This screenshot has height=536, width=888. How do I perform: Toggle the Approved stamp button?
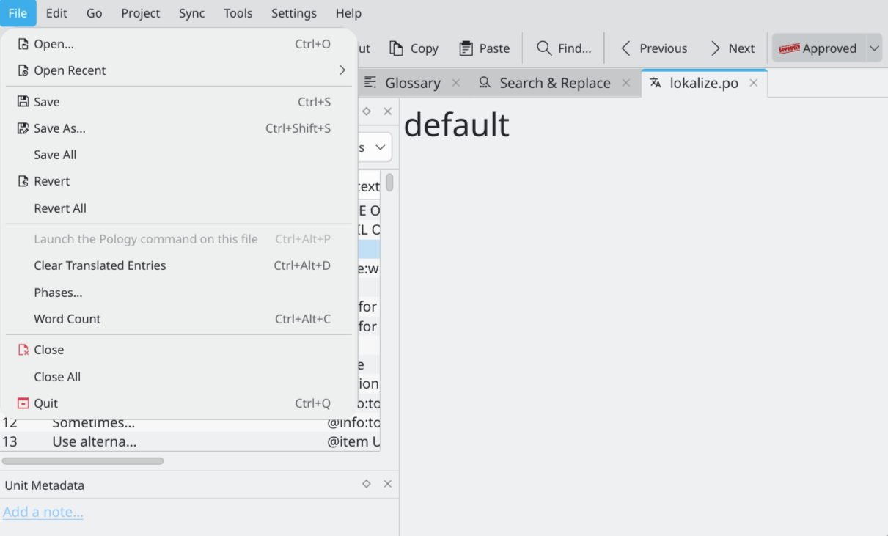[818, 48]
